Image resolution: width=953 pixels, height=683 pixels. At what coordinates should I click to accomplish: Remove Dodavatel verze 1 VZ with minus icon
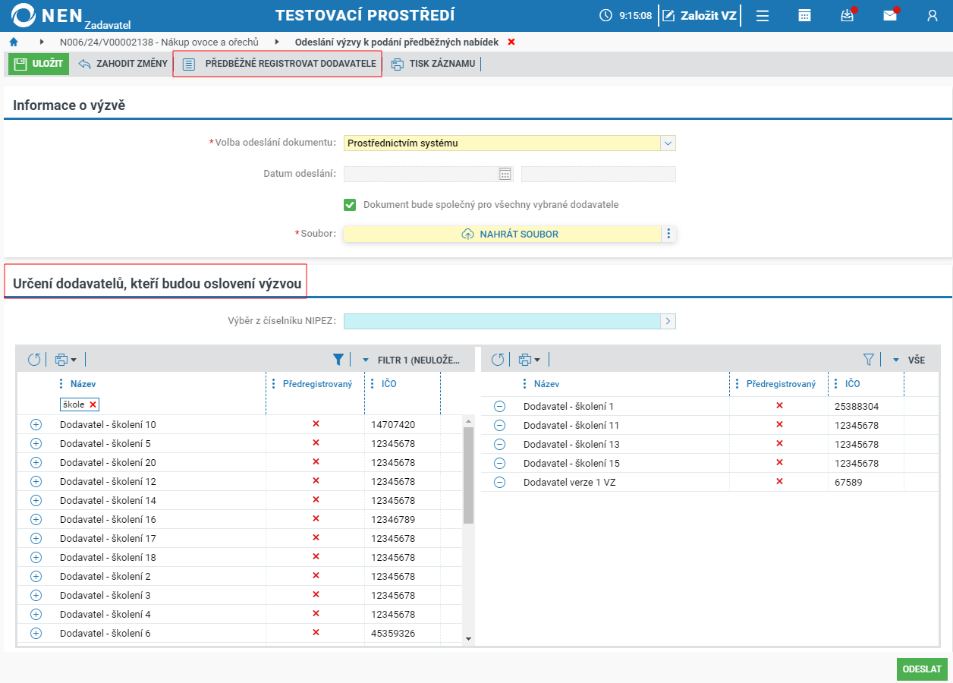pyautogui.click(x=499, y=482)
